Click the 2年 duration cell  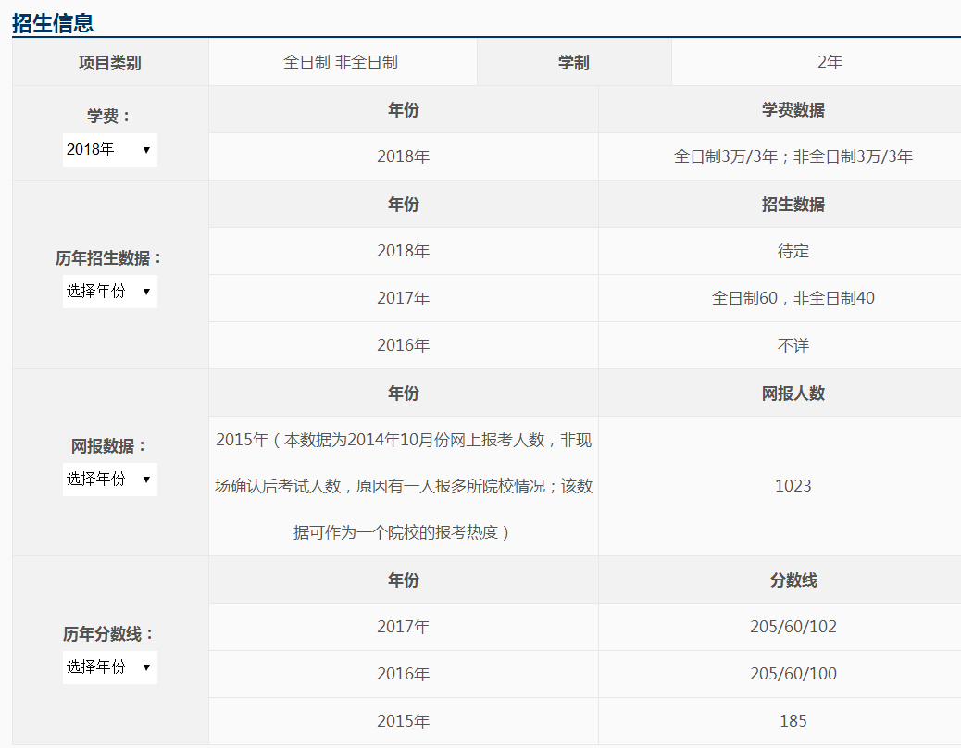(829, 61)
